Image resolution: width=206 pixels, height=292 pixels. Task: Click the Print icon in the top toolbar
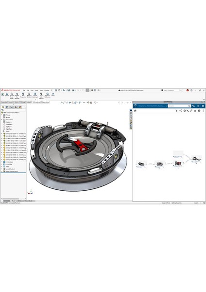tap(73, 90)
